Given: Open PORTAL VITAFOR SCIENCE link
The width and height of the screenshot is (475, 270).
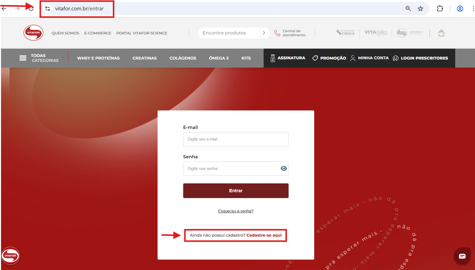Looking at the screenshot, I should [142, 33].
